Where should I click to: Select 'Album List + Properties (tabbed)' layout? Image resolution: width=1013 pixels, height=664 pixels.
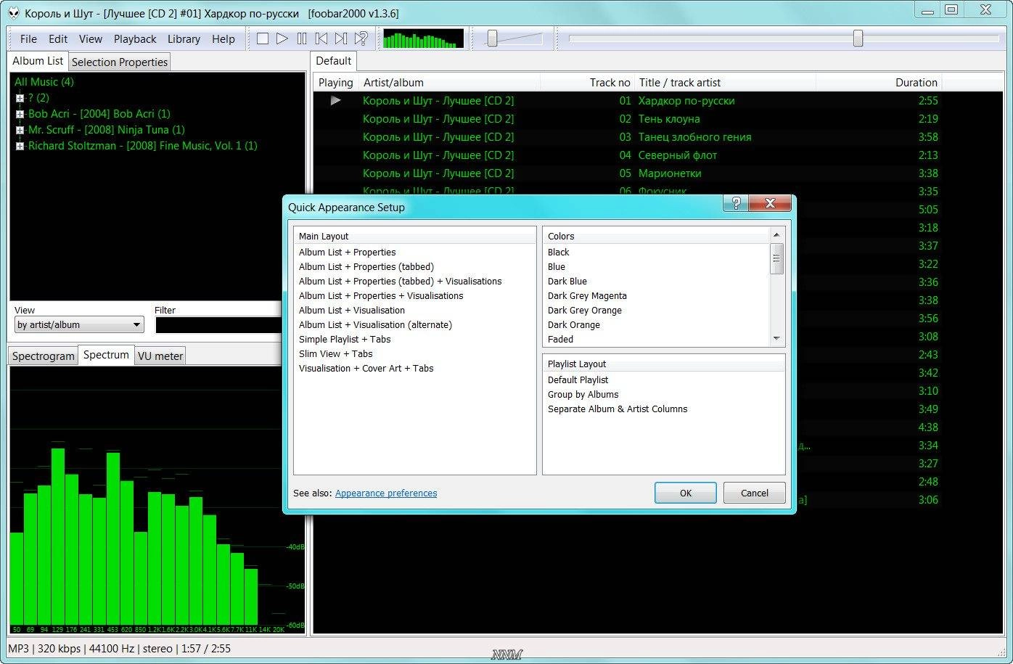[x=366, y=267]
